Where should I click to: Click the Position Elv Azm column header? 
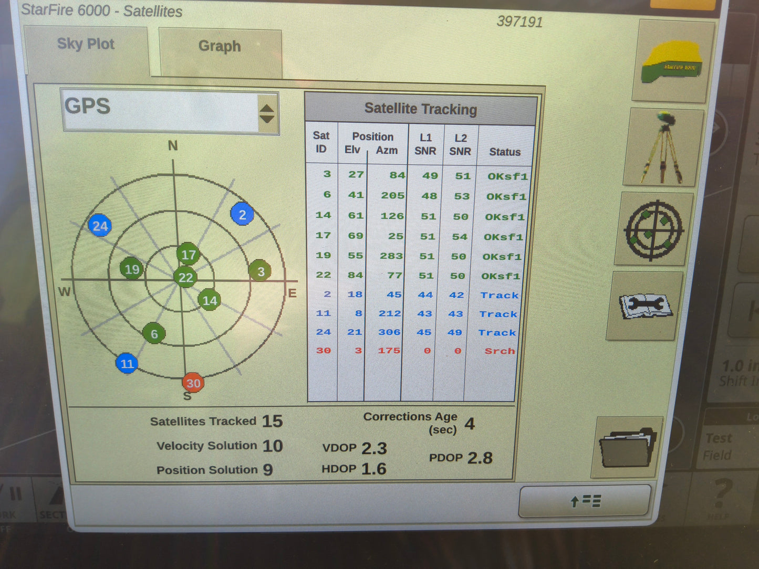point(372,143)
